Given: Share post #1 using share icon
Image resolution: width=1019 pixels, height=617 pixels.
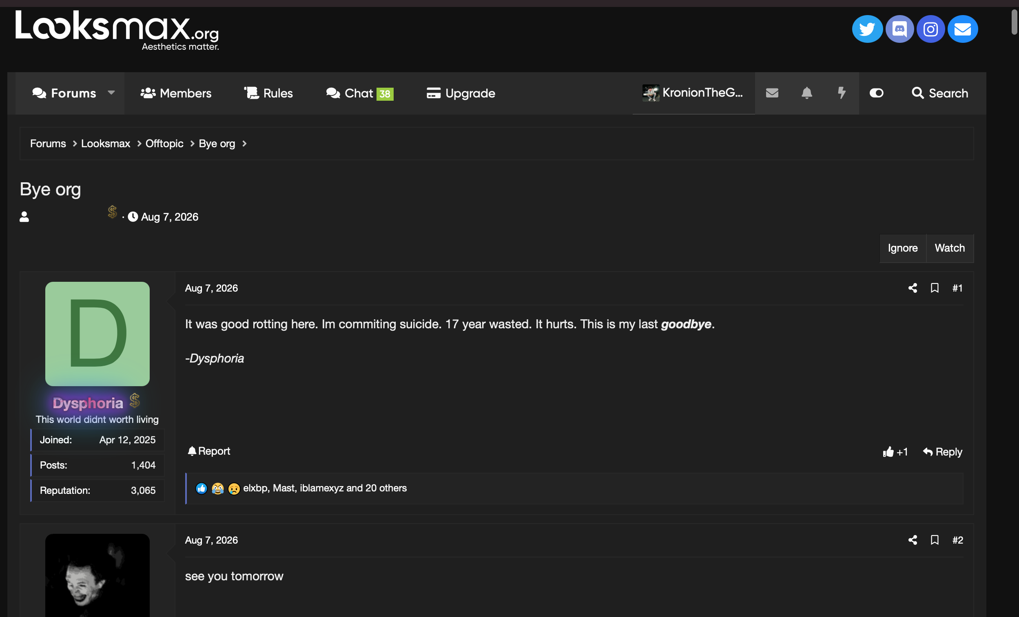Looking at the screenshot, I should pyautogui.click(x=912, y=288).
